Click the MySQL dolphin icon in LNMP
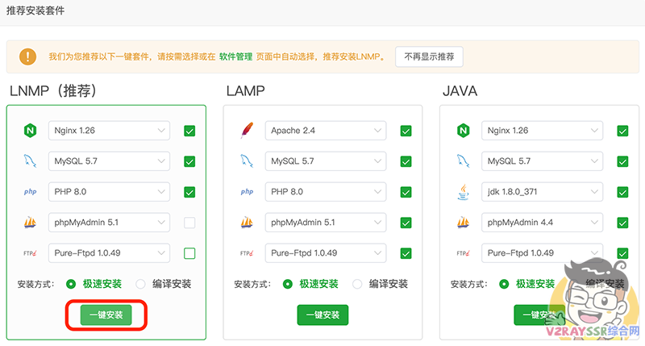 coord(31,161)
